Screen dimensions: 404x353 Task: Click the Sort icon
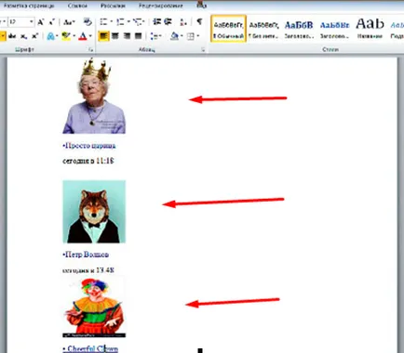pos(183,22)
